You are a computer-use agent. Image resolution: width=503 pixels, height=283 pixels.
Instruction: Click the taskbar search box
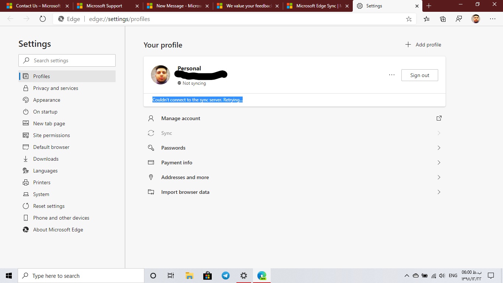coord(81,276)
